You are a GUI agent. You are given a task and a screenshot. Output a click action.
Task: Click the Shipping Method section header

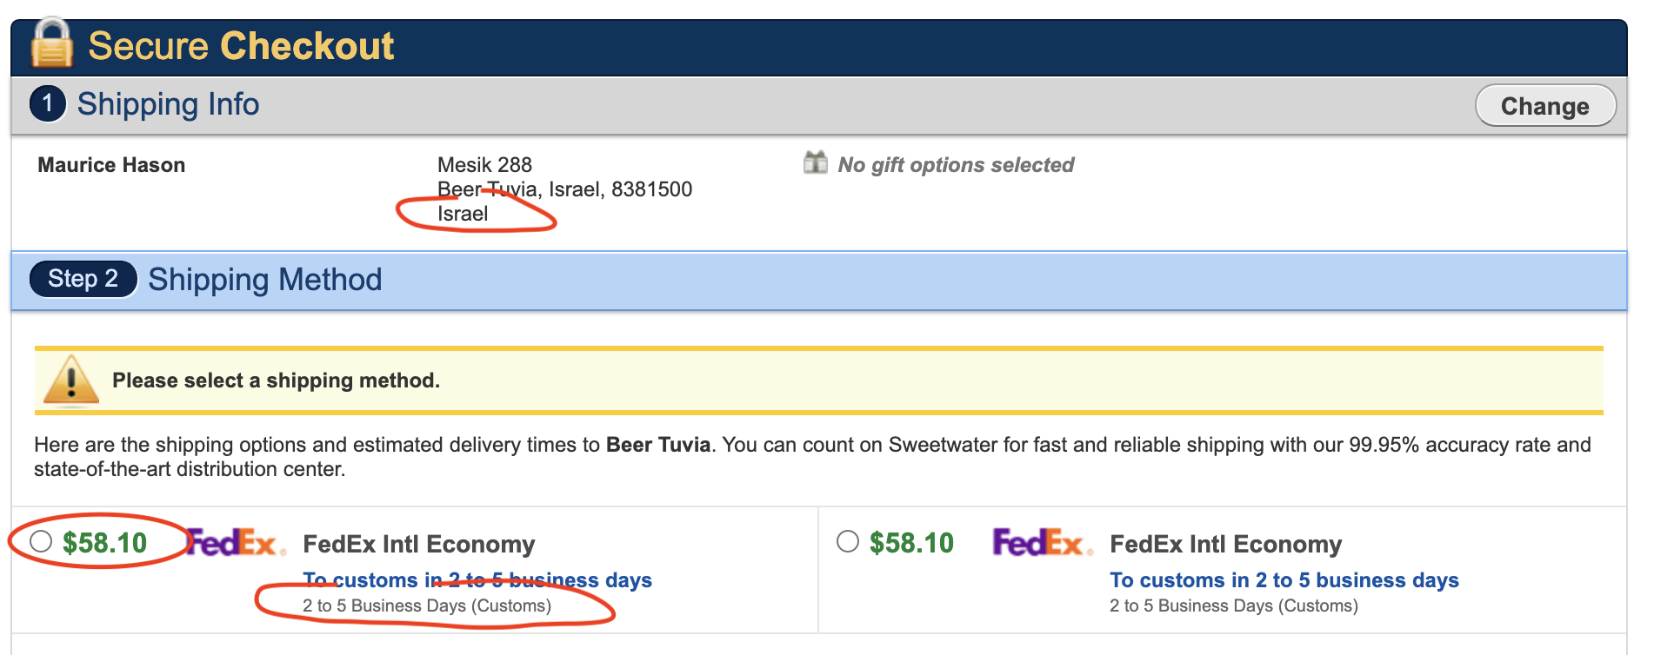264,280
